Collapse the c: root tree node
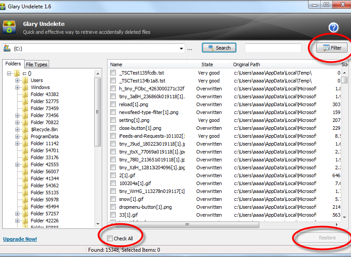The image size is (351, 257). coord(9,73)
